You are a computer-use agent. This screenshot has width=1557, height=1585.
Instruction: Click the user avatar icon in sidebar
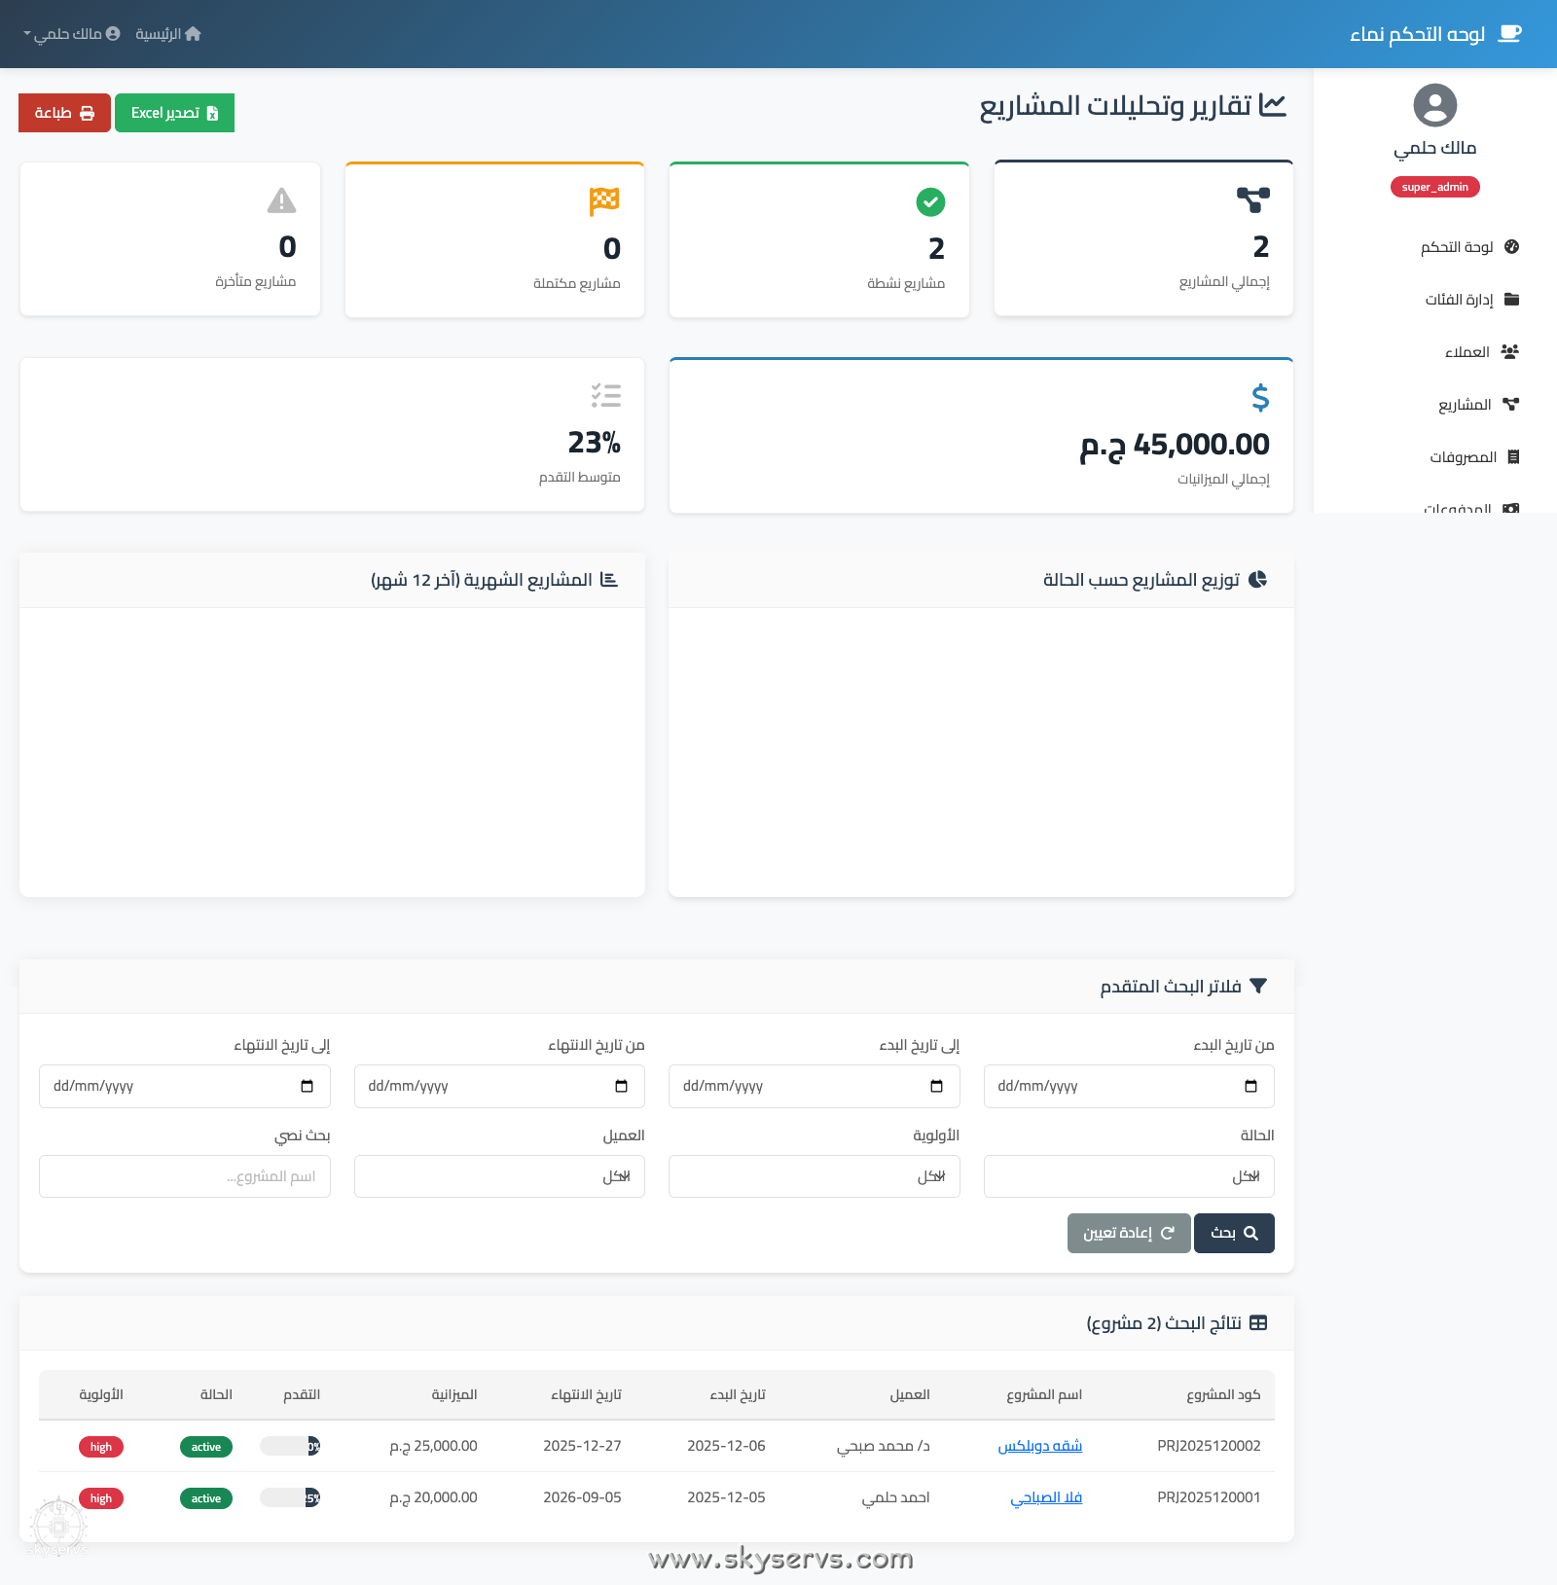(1434, 105)
